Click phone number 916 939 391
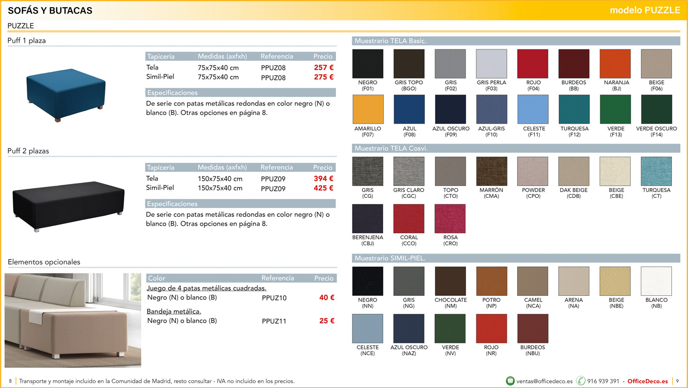 (x=603, y=381)
